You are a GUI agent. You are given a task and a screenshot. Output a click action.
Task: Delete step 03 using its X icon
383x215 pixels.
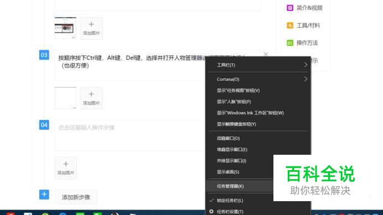[266, 54]
